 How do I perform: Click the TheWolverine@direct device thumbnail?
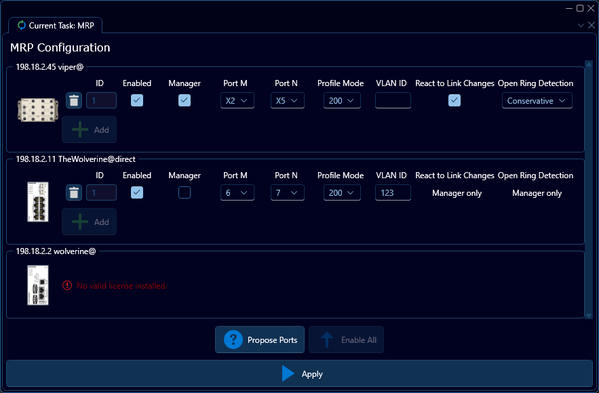37,201
